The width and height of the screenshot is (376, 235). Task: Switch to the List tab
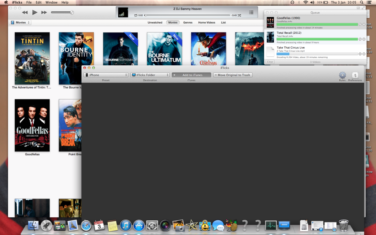pos(224,22)
